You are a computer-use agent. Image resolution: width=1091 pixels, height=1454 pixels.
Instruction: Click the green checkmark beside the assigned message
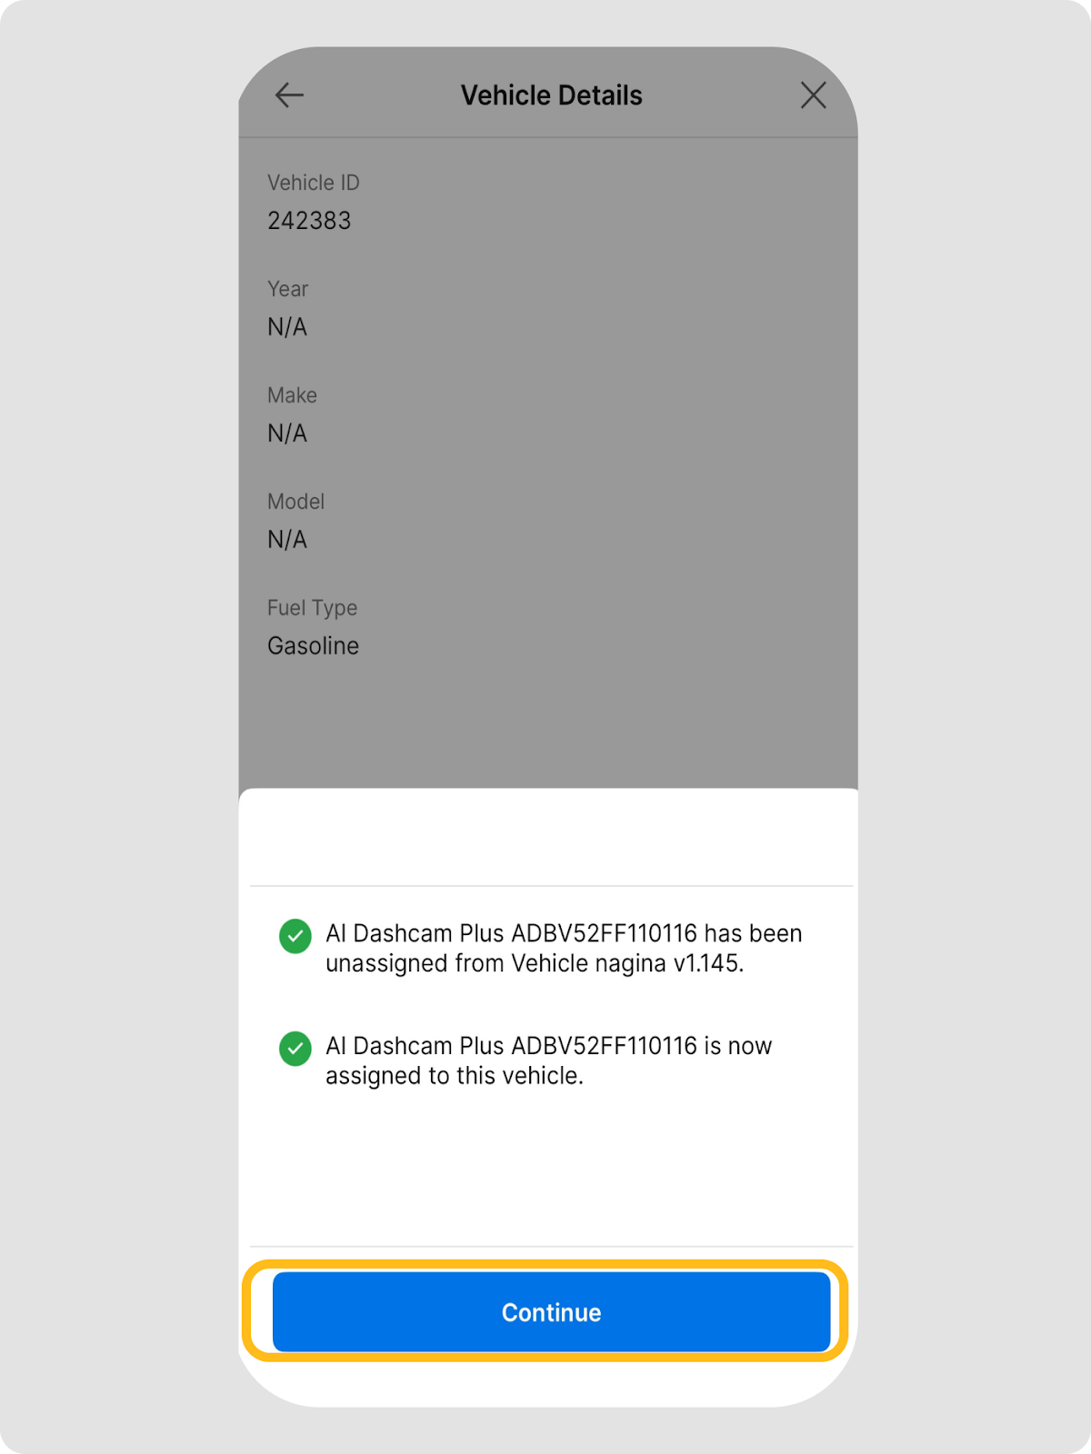tap(295, 1049)
